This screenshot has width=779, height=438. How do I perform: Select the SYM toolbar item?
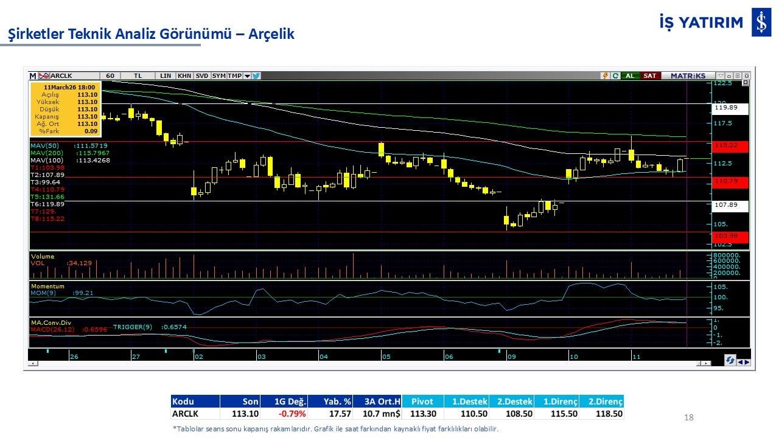pos(219,76)
